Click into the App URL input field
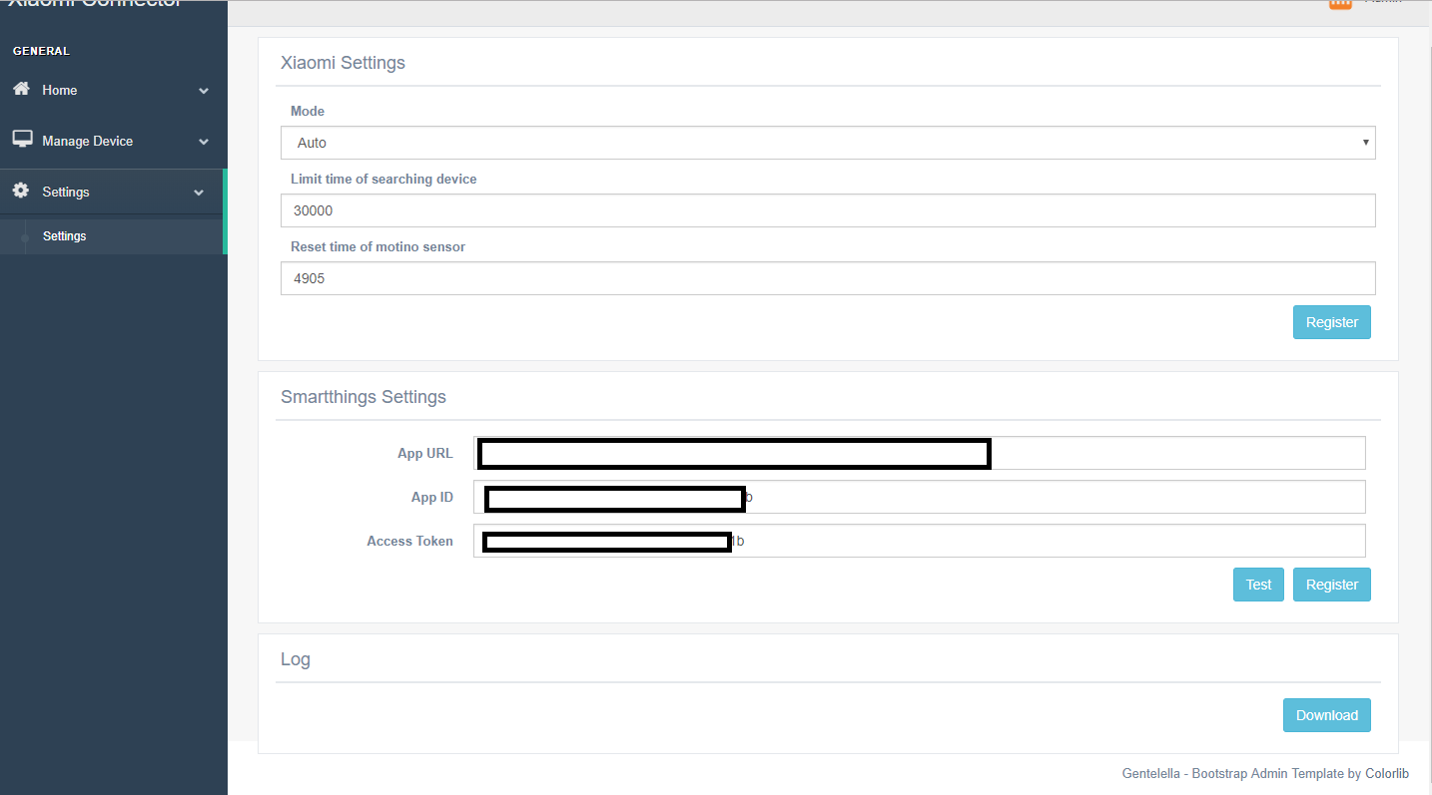Image resolution: width=1432 pixels, height=795 pixels. click(x=919, y=453)
